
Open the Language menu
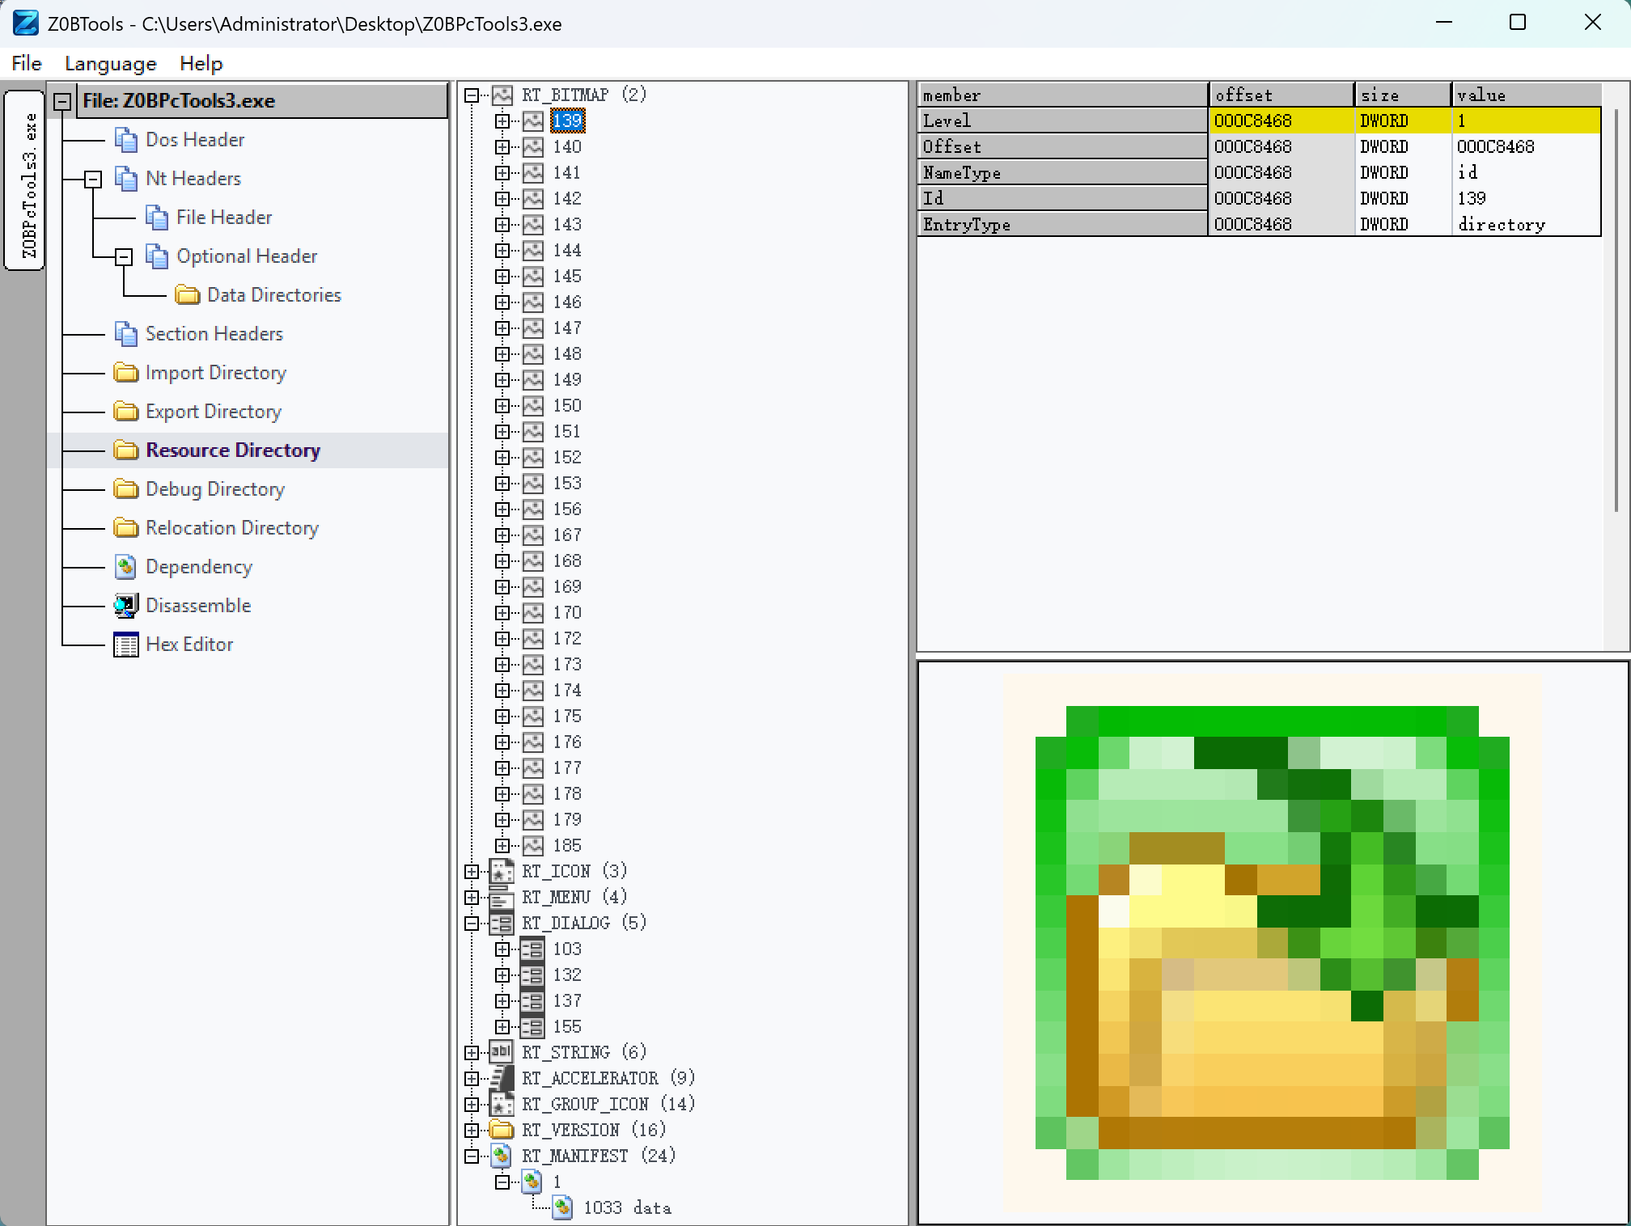click(111, 63)
